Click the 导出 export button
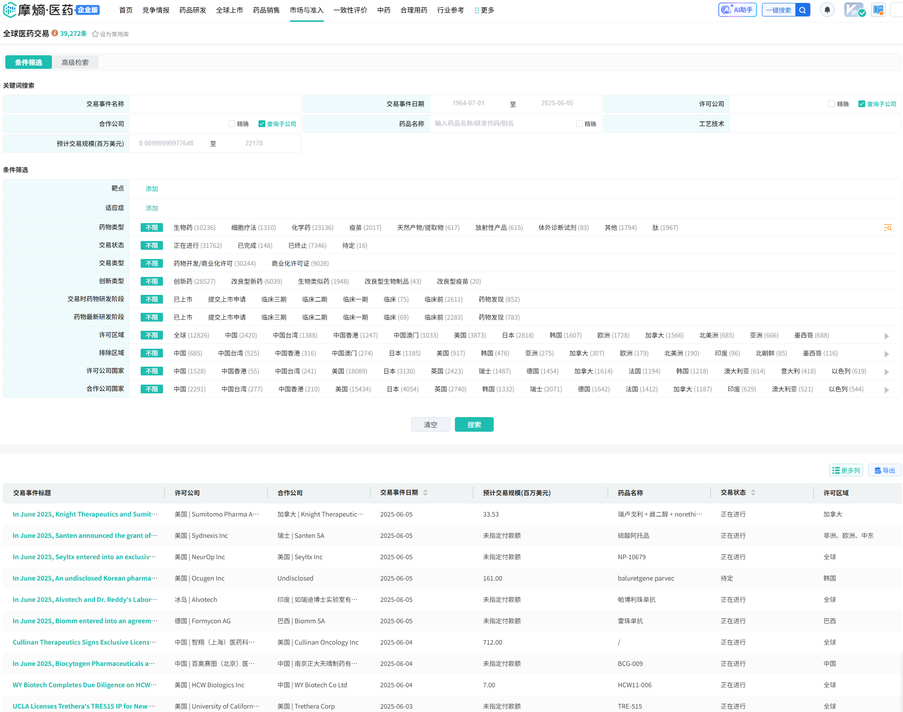 885,470
